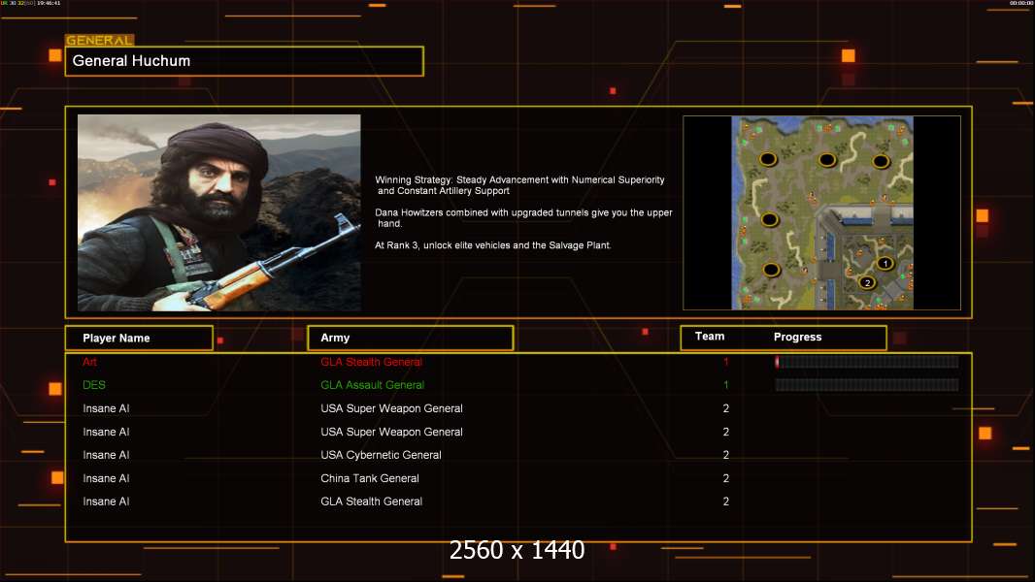Select the middle-left empty start slot on the map

770,219
